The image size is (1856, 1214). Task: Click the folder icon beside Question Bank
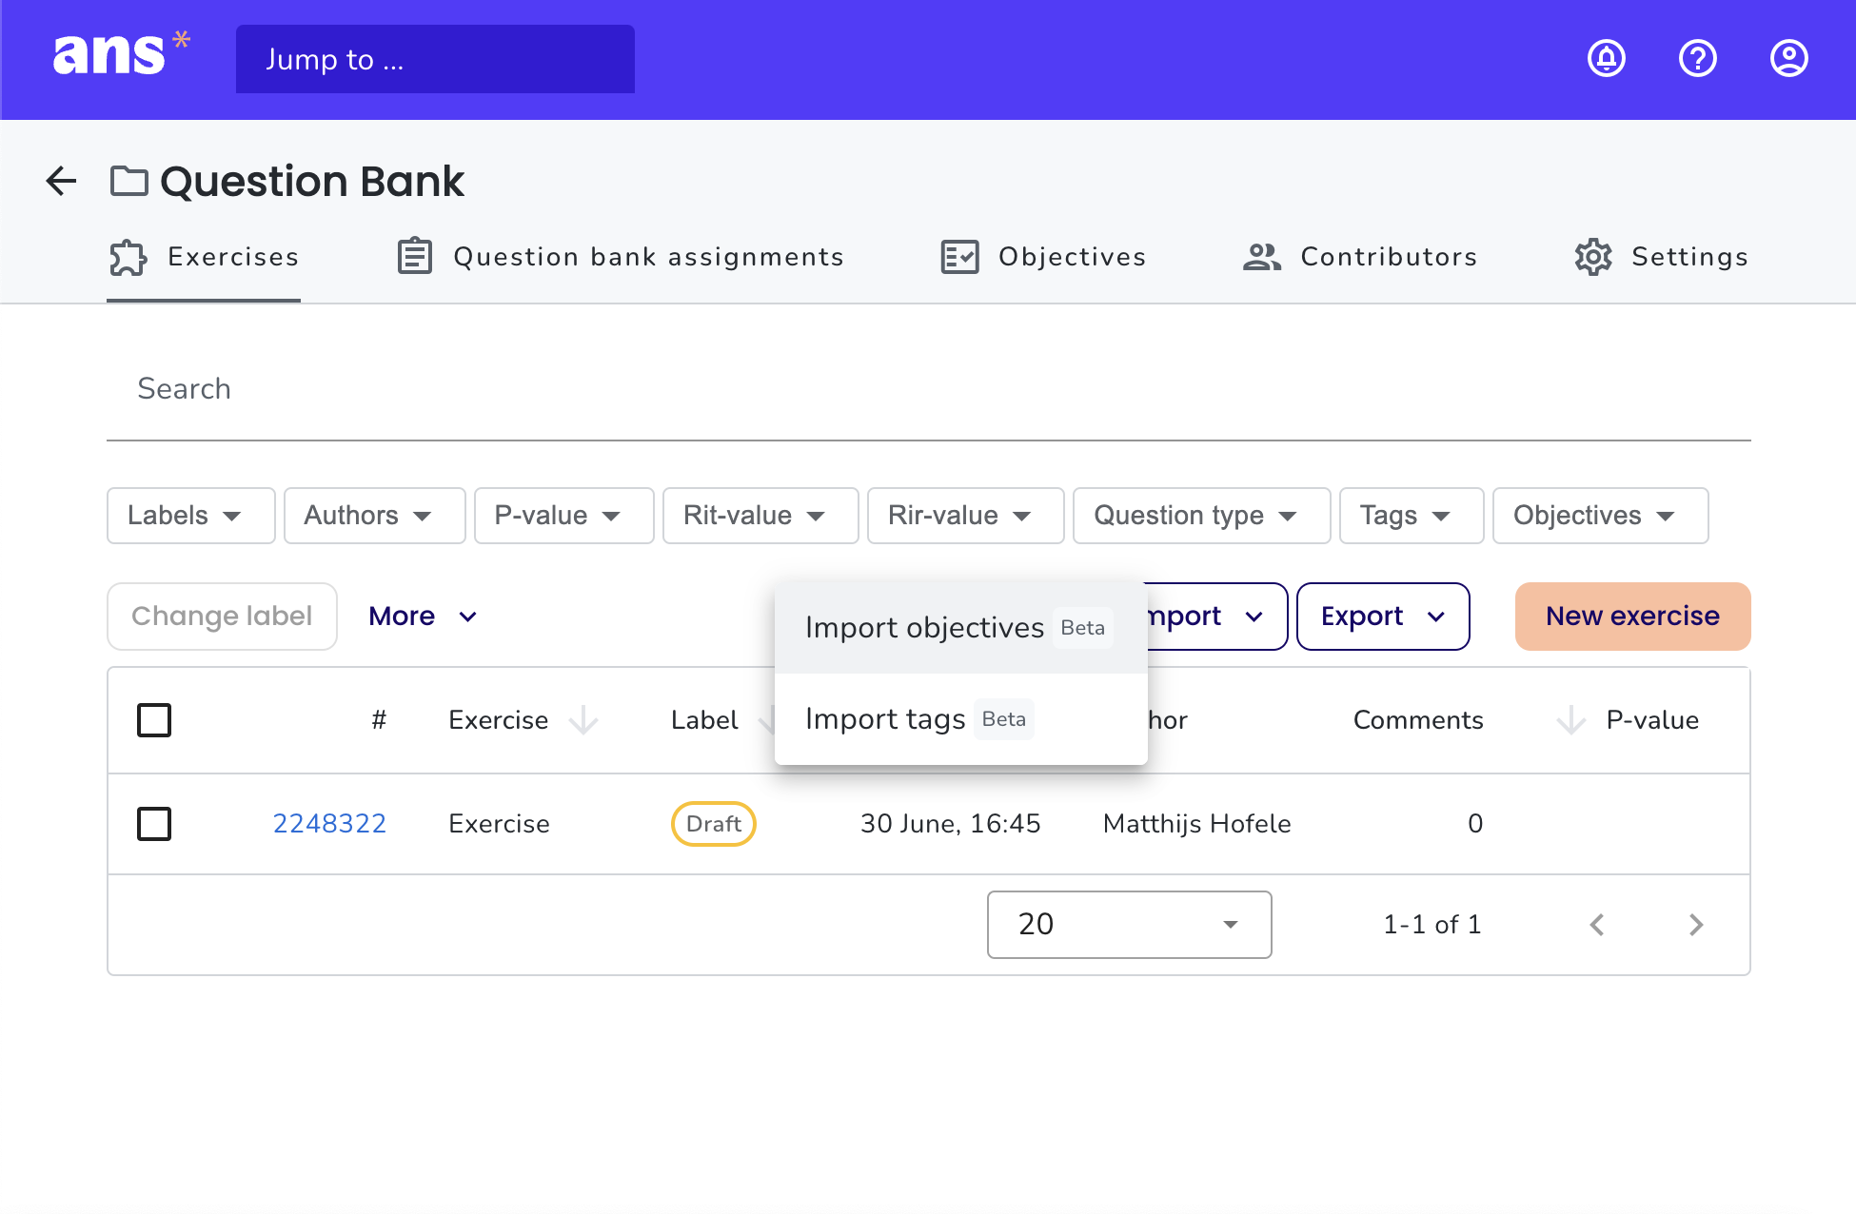click(129, 181)
